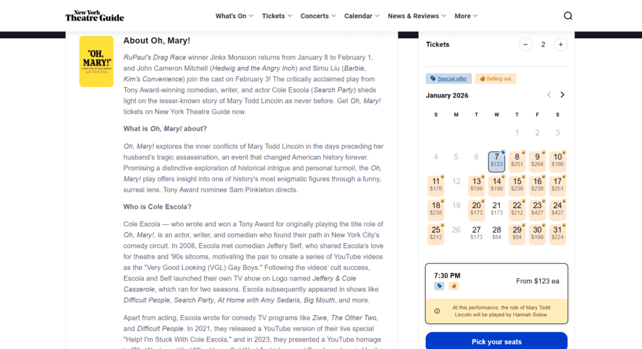This screenshot has width=642, height=349.
Task: Select January 27 at $173
Action: click(x=476, y=234)
